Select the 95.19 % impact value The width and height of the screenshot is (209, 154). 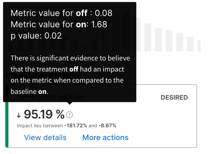point(44,115)
